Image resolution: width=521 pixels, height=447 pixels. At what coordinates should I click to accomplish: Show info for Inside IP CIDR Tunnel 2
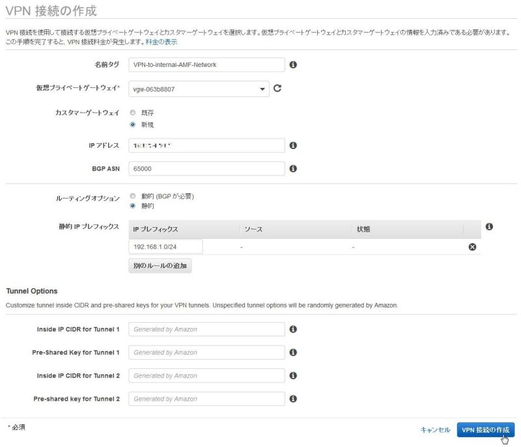[x=293, y=375]
